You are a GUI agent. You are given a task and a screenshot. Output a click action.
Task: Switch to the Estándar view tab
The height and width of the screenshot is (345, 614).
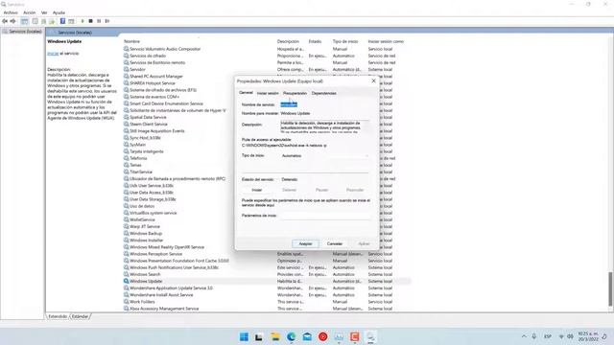[81, 316]
